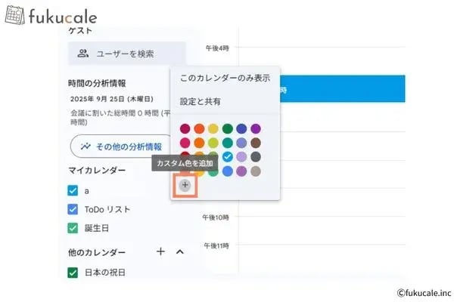Image resolution: width=454 pixels, height=302 pixels.
Task: Choose the brown swatch in second row
Action: tap(256, 143)
